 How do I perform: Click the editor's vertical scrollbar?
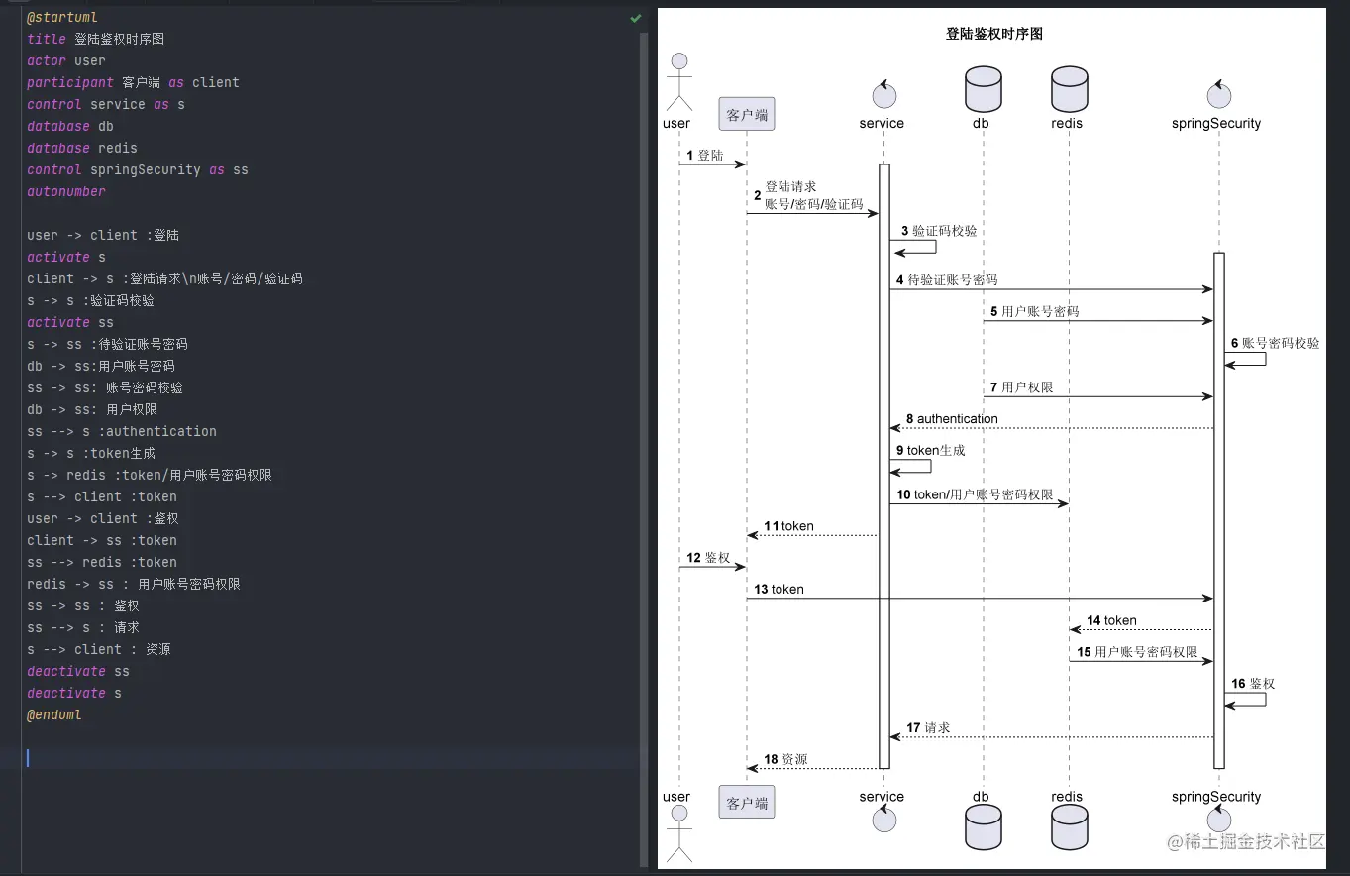pyautogui.click(x=644, y=446)
